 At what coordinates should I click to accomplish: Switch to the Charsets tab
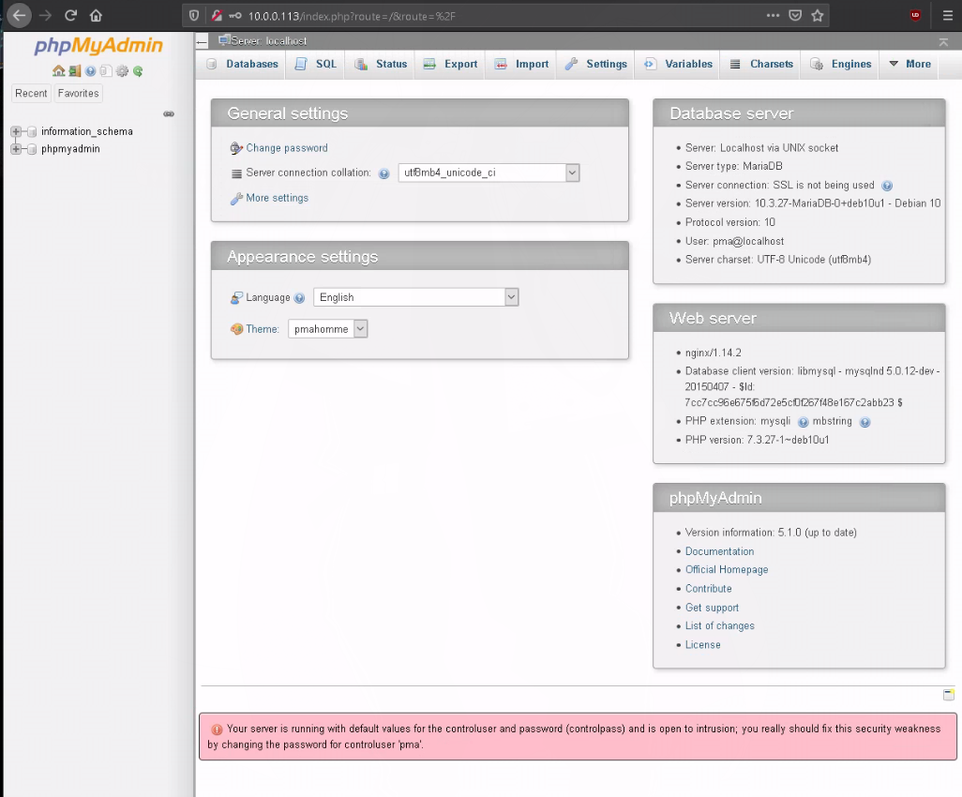coord(760,64)
